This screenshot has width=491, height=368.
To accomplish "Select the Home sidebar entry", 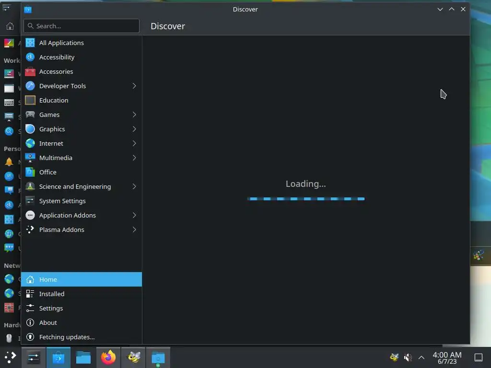I will point(82,279).
